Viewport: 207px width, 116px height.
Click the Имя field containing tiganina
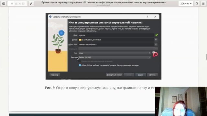pyautogui.click(x=116, y=35)
